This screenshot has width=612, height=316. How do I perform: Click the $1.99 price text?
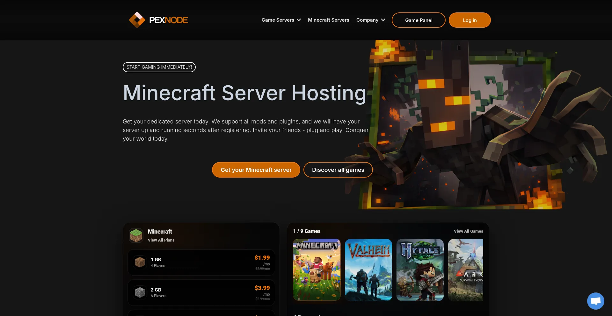click(262, 258)
